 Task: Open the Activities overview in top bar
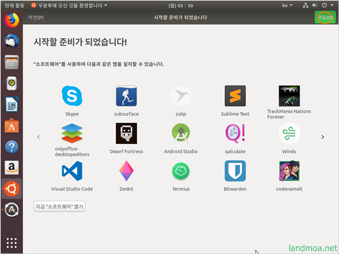14,6
